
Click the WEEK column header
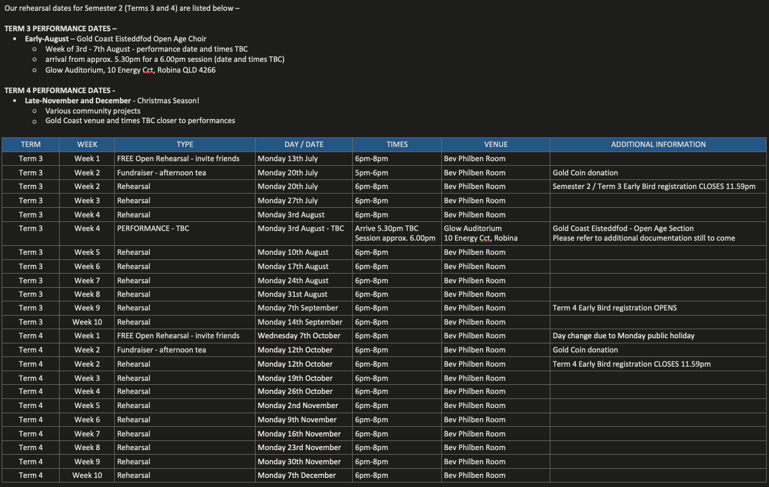(x=87, y=145)
